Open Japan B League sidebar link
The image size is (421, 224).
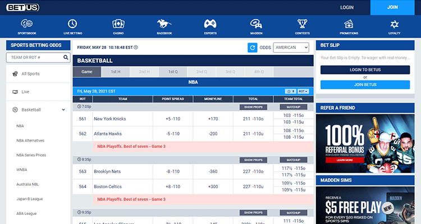coord(30,199)
